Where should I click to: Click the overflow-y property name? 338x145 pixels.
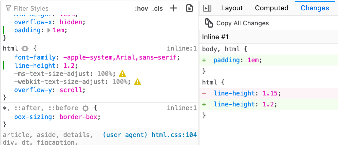pyautogui.click(x=33, y=90)
